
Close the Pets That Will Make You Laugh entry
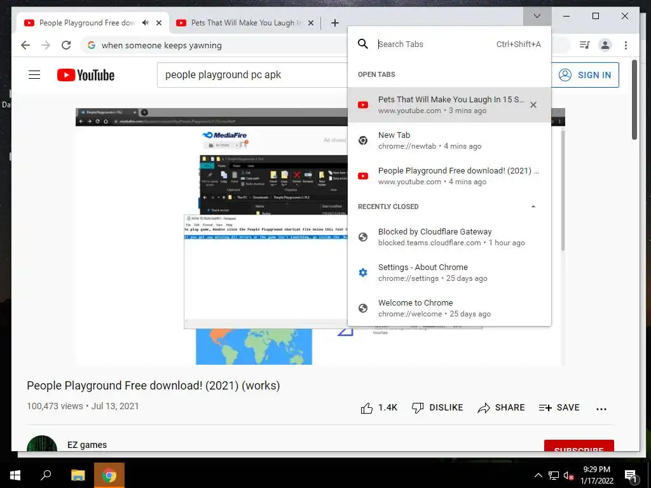(533, 105)
